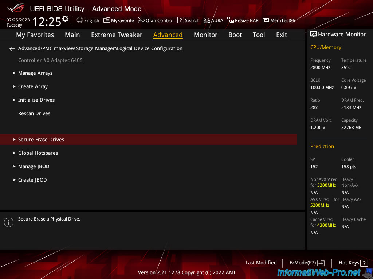
Task: Open the Extreme Tweaker tab
Action: pyautogui.click(x=117, y=35)
